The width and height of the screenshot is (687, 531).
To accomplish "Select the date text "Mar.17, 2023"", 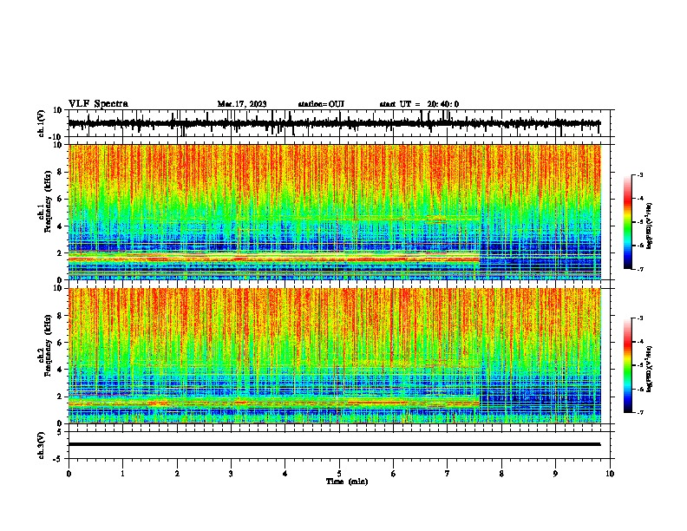I will (242, 104).
